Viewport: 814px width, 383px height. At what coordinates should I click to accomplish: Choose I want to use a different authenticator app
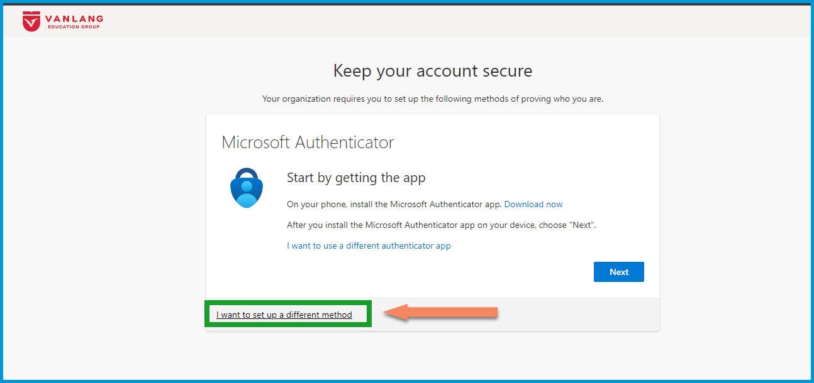coord(369,245)
